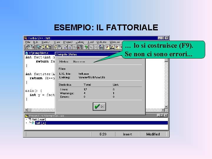Open the View menu
Image resolution: width=212 pixels, height=159 pixels.
(57, 42)
